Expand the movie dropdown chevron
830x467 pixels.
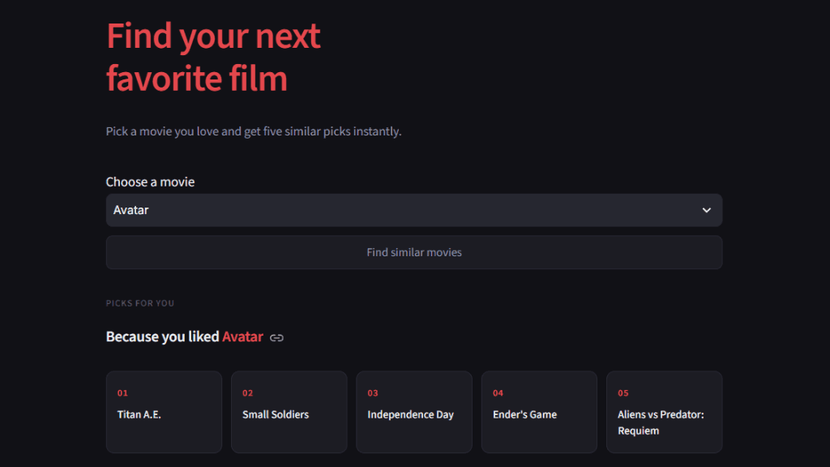[706, 210]
